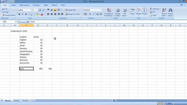187x105 pixels.
Task: Switch to Page Layout tab
Action: (24, 5)
